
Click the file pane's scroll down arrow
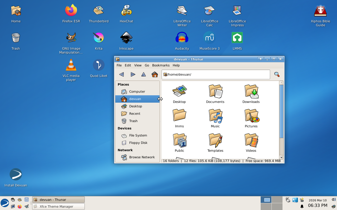(281, 157)
